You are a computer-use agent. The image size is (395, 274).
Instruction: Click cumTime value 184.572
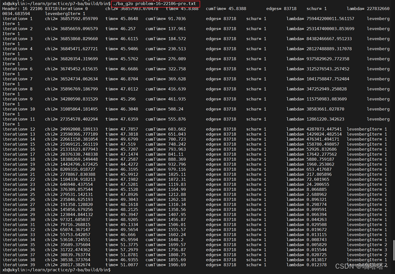177,39
